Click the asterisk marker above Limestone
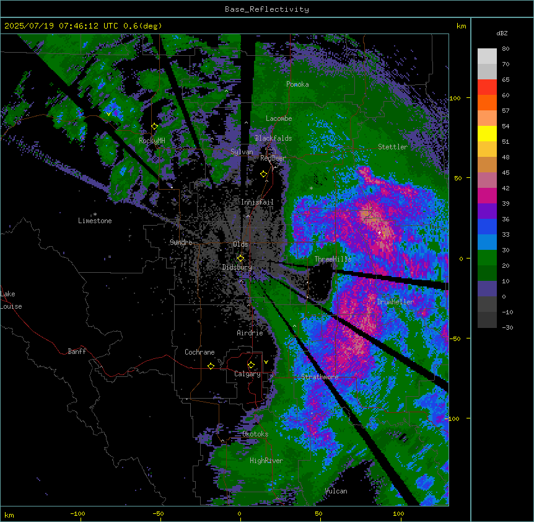 [x=95, y=215]
